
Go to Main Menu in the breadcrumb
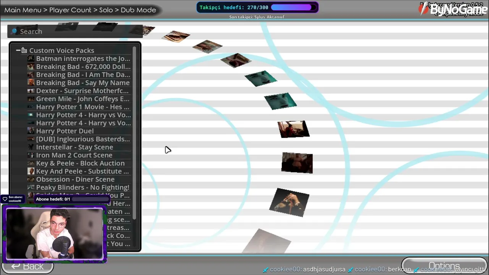click(x=23, y=10)
